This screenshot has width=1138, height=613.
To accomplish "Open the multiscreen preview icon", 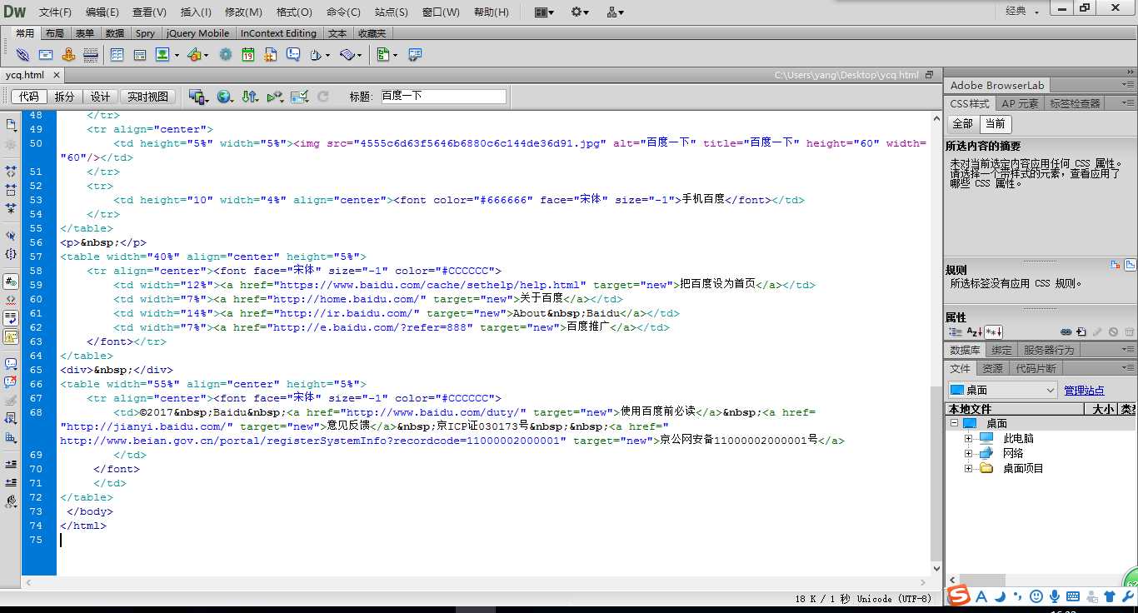I will (197, 97).
